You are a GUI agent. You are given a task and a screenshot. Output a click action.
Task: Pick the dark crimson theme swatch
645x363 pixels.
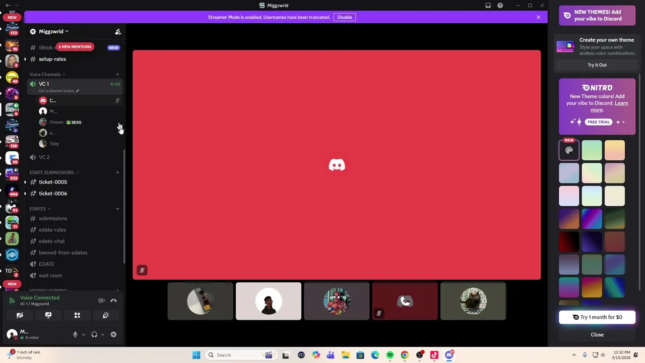(x=569, y=242)
